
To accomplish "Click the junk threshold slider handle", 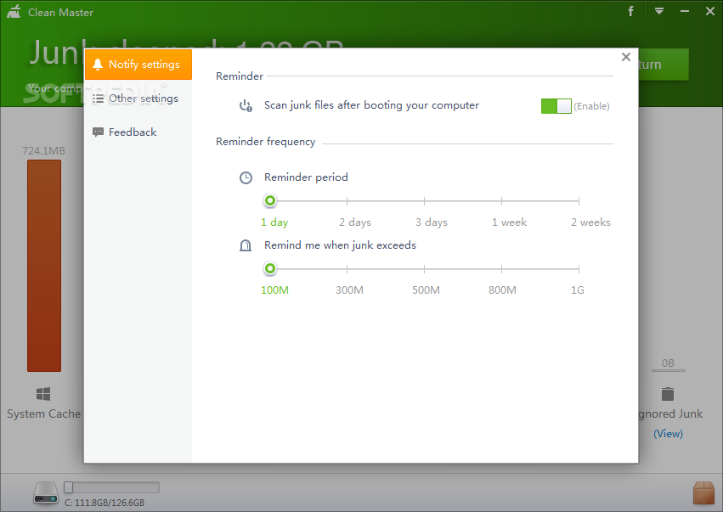I will pyautogui.click(x=270, y=268).
